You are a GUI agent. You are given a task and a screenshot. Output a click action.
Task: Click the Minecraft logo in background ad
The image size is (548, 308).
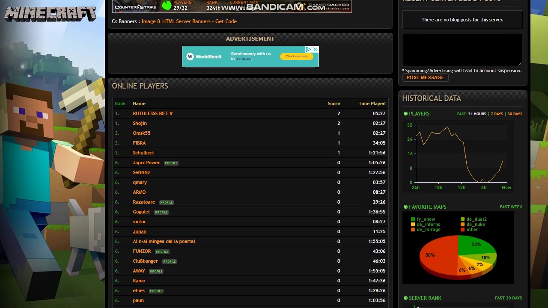[50, 14]
